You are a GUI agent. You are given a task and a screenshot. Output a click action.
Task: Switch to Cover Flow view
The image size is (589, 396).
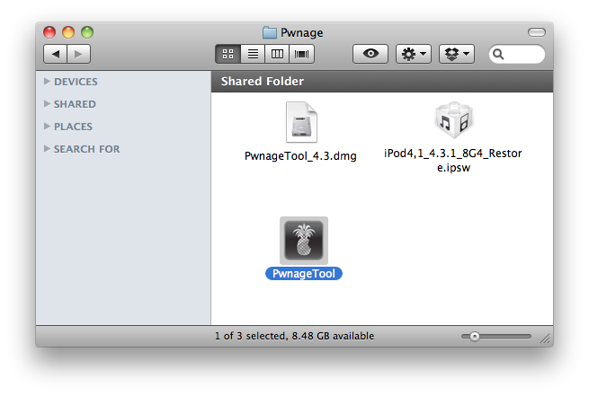(x=302, y=54)
